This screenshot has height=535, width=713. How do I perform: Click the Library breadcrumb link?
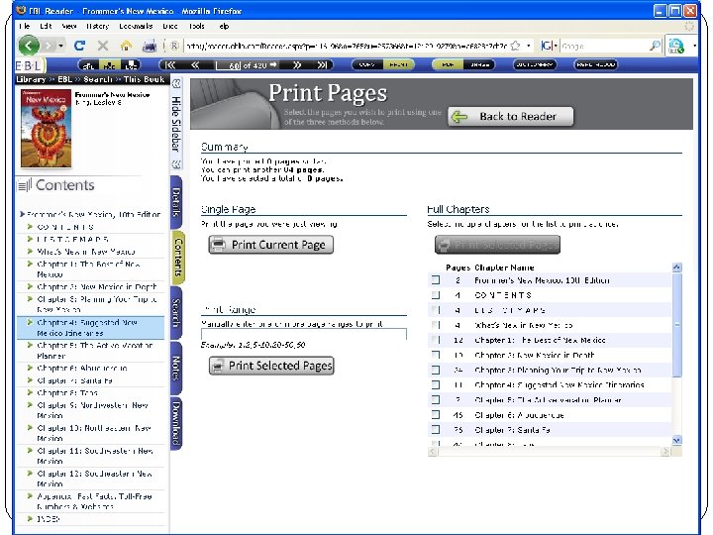pos(31,79)
